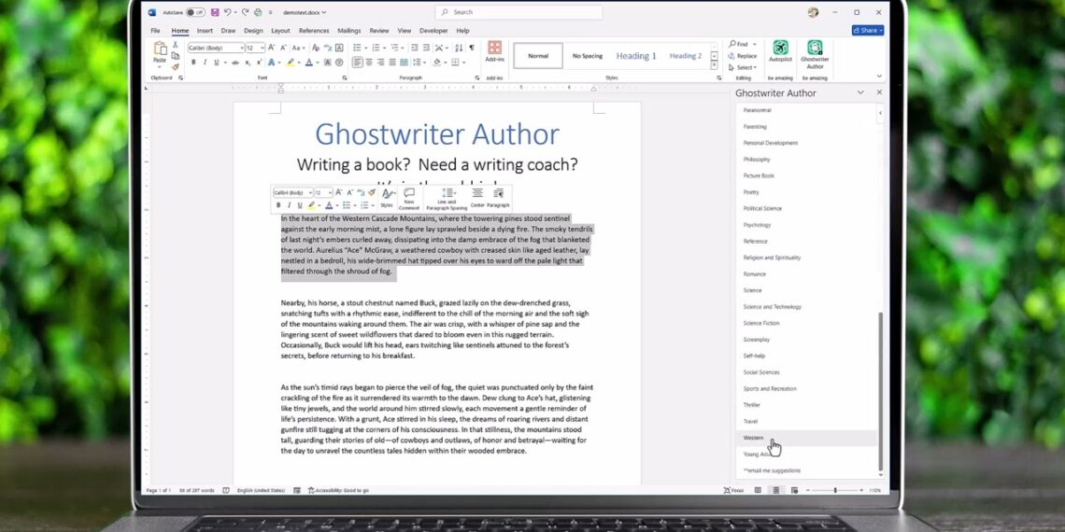Screen dimensions: 1065x532
Task: Toggle Align Left in ribbon Paragraph group
Action: [357, 63]
